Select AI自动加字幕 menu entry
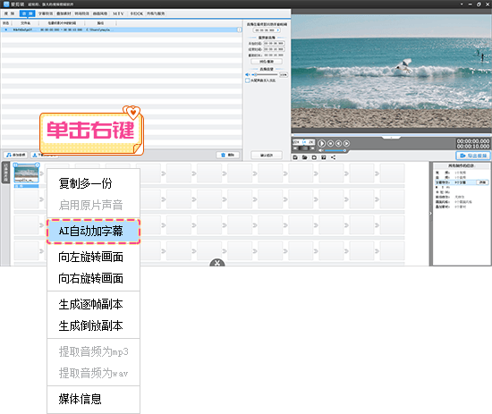Screen dimensions: 492x414 click(x=93, y=232)
